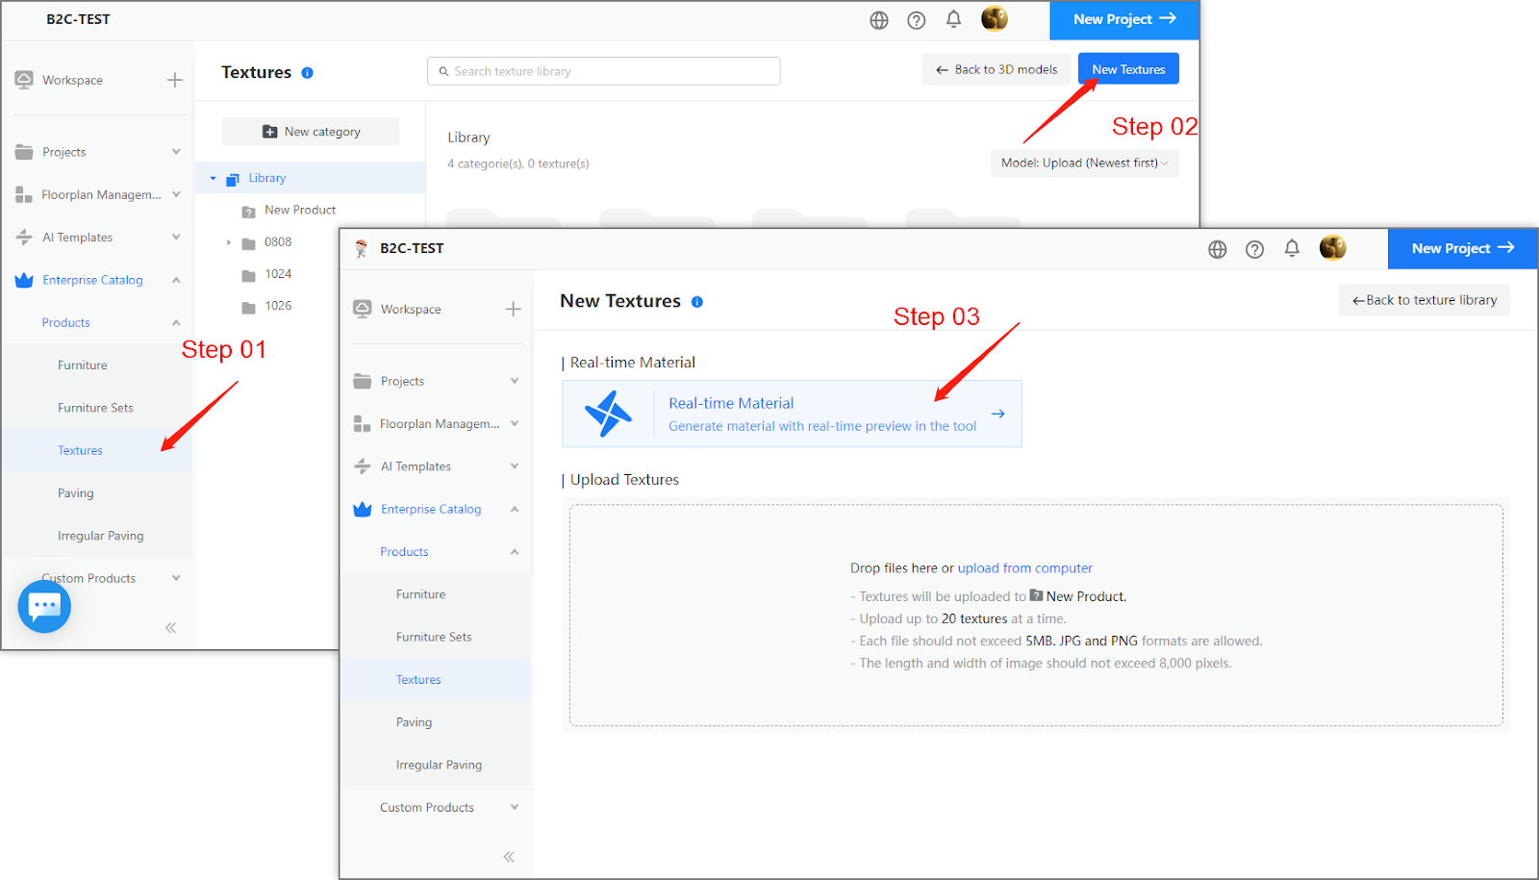Viewport: 1539px width, 880px height.
Task: Click Back to 3D models button
Action: coord(996,69)
